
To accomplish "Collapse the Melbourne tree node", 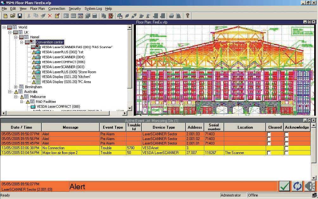I will tap(16, 97).
